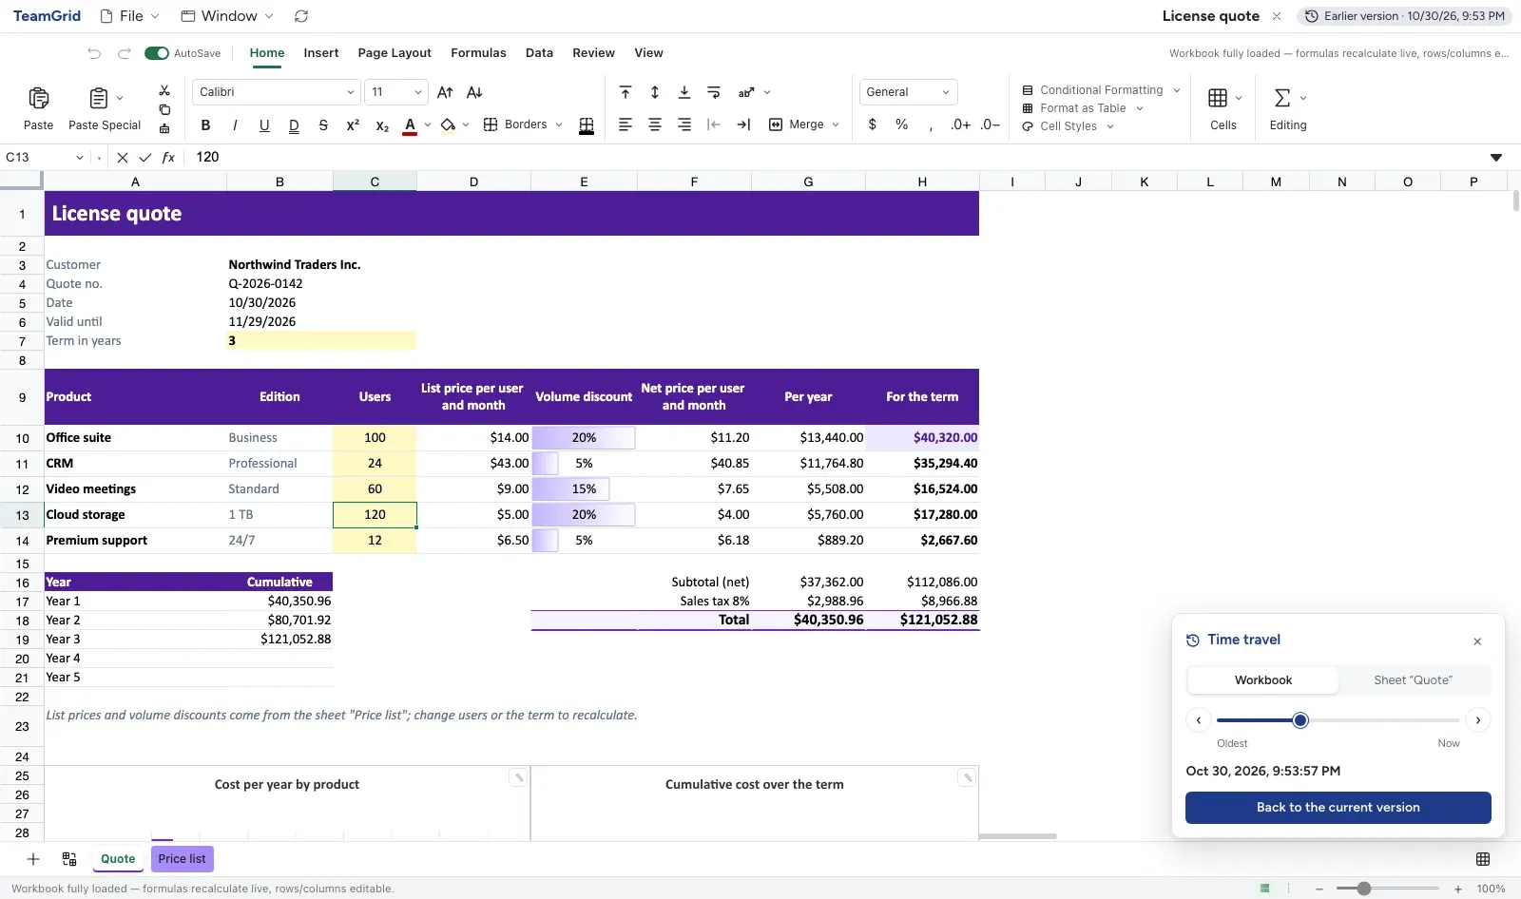The height and width of the screenshot is (899, 1521).
Task: Click the Time travel version slider handle
Action: pyautogui.click(x=1300, y=720)
